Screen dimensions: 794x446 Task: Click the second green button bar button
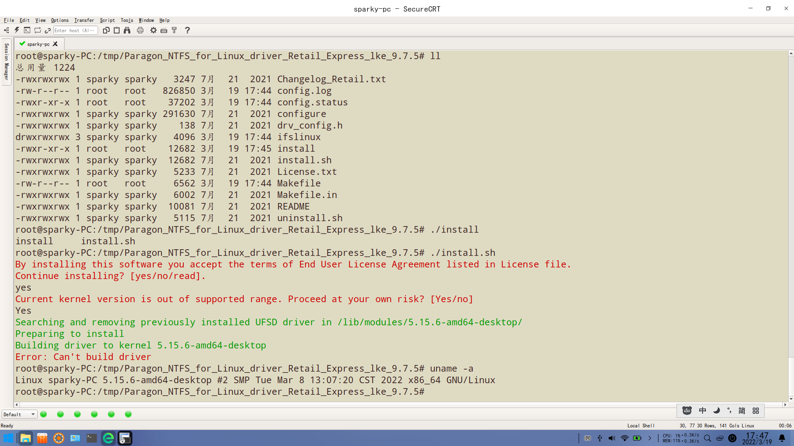[60, 414]
